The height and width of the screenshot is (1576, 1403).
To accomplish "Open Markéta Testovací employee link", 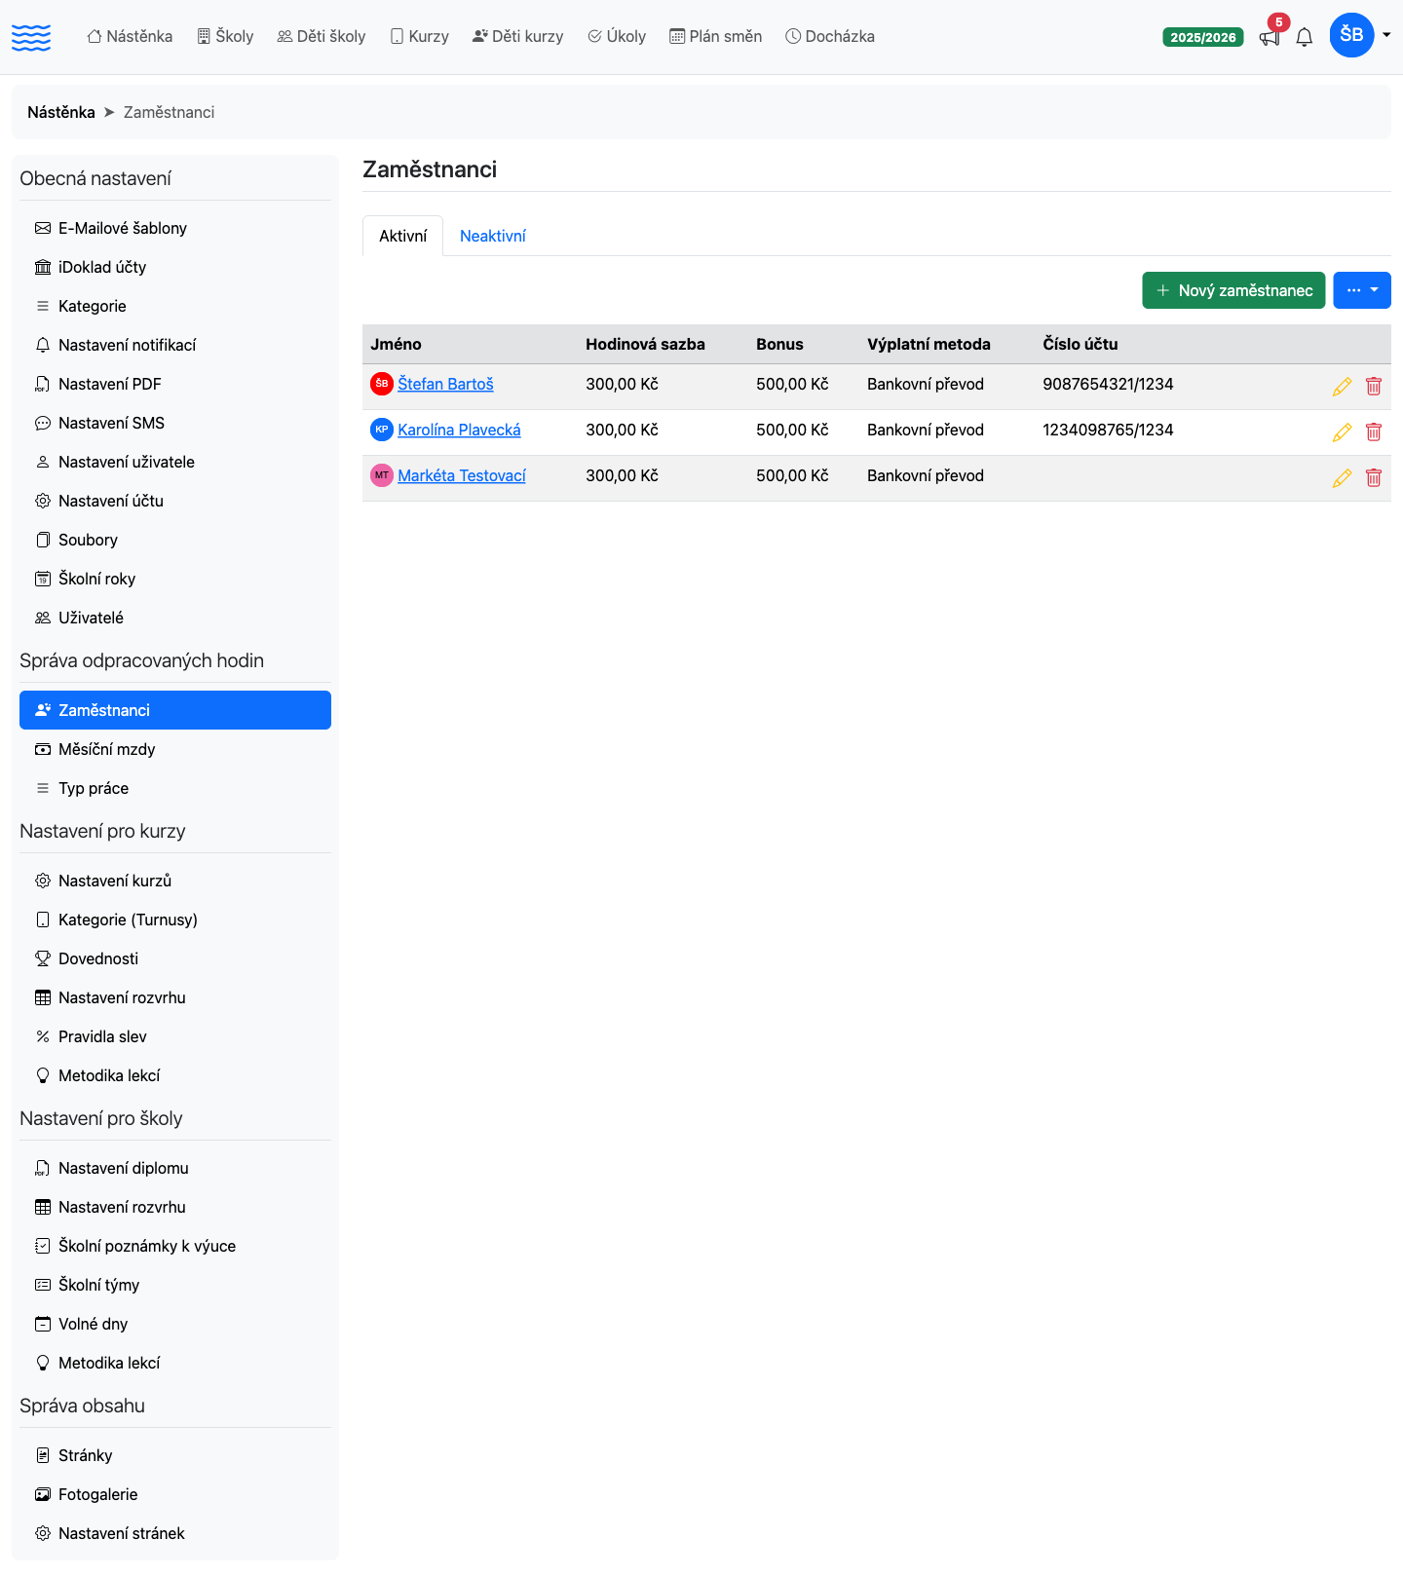I will pos(462,475).
